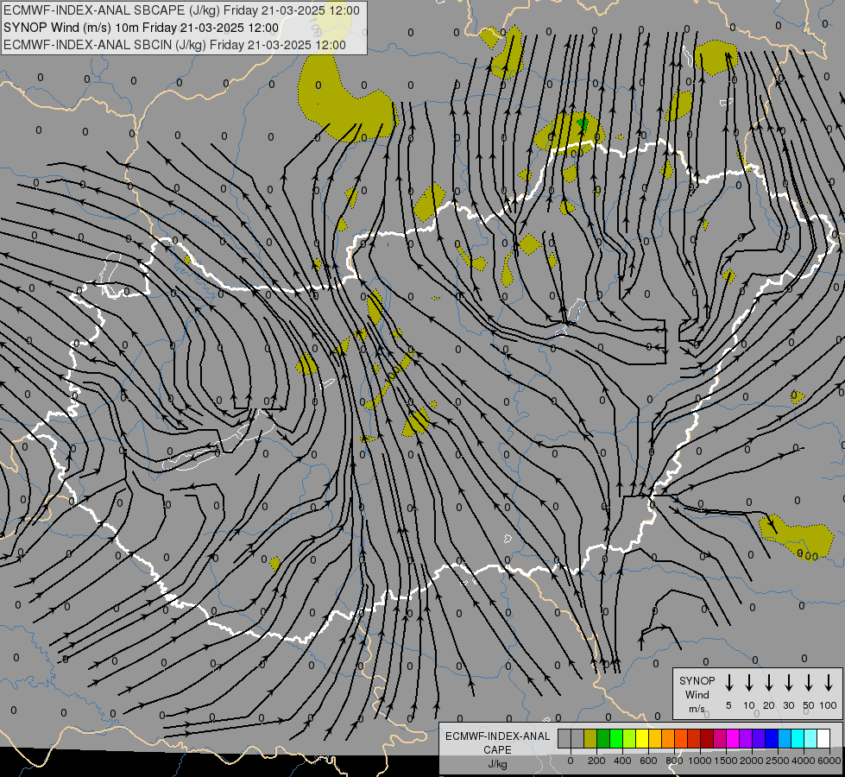Click the J/kg unit label in legend
Screen dimensions: 845x777
point(497,764)
